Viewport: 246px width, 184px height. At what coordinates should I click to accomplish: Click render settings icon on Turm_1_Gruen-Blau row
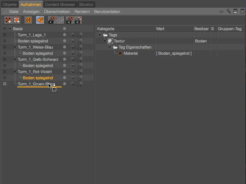80,84
